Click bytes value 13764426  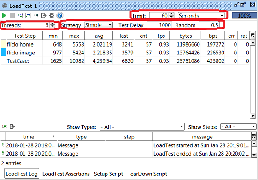pos(188,53)
